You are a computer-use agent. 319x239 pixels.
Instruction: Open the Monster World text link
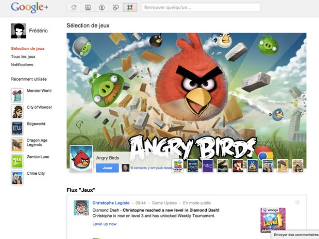click(x=39, y=91)
